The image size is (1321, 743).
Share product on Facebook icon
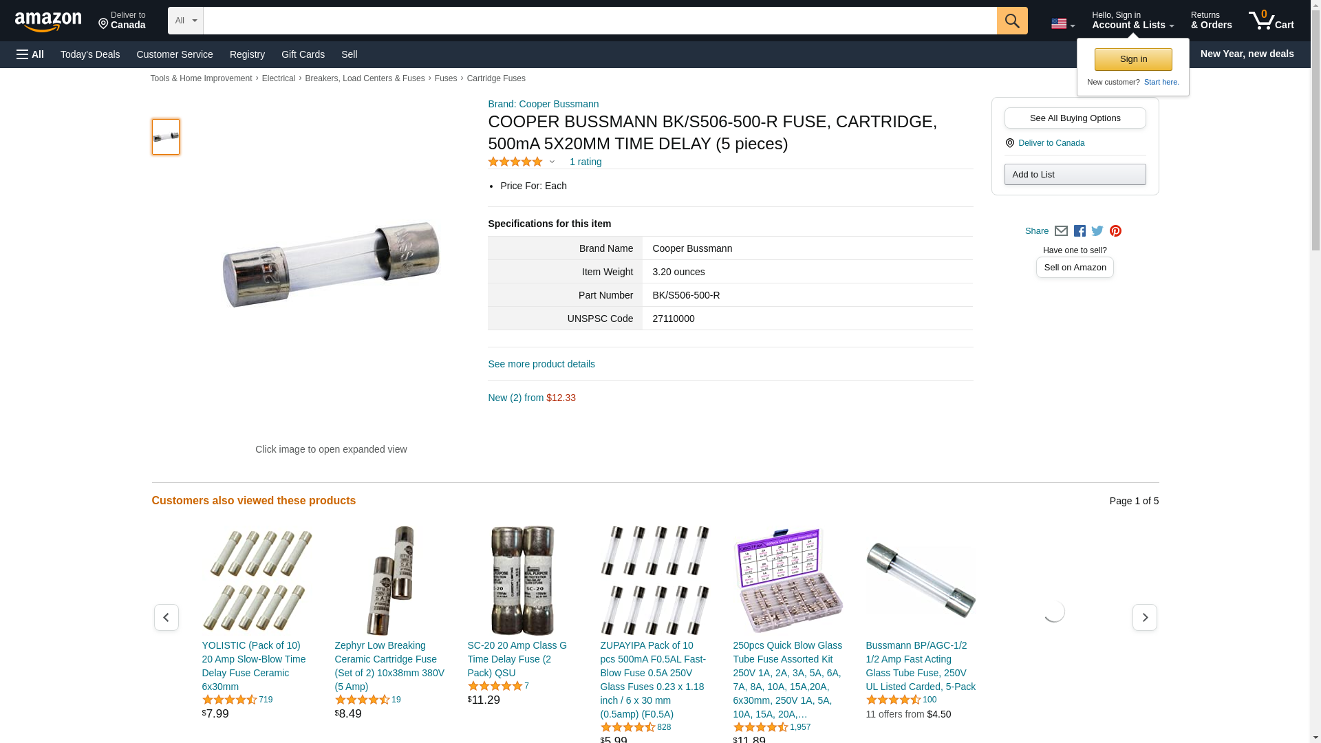1080,231
